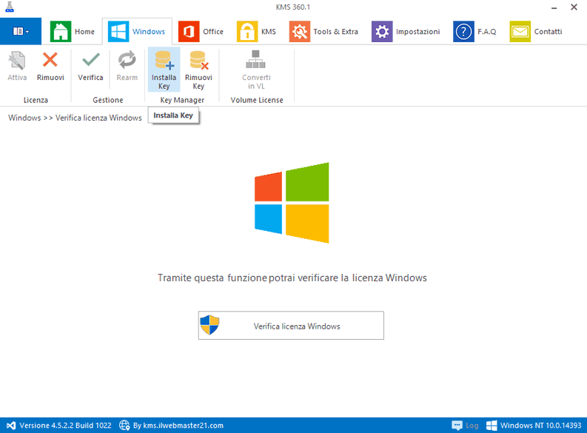Click the breadcrumb Windows >> Verifica licenza Windows
Screen dimensions: 587x433
click(x=75, y=118)
